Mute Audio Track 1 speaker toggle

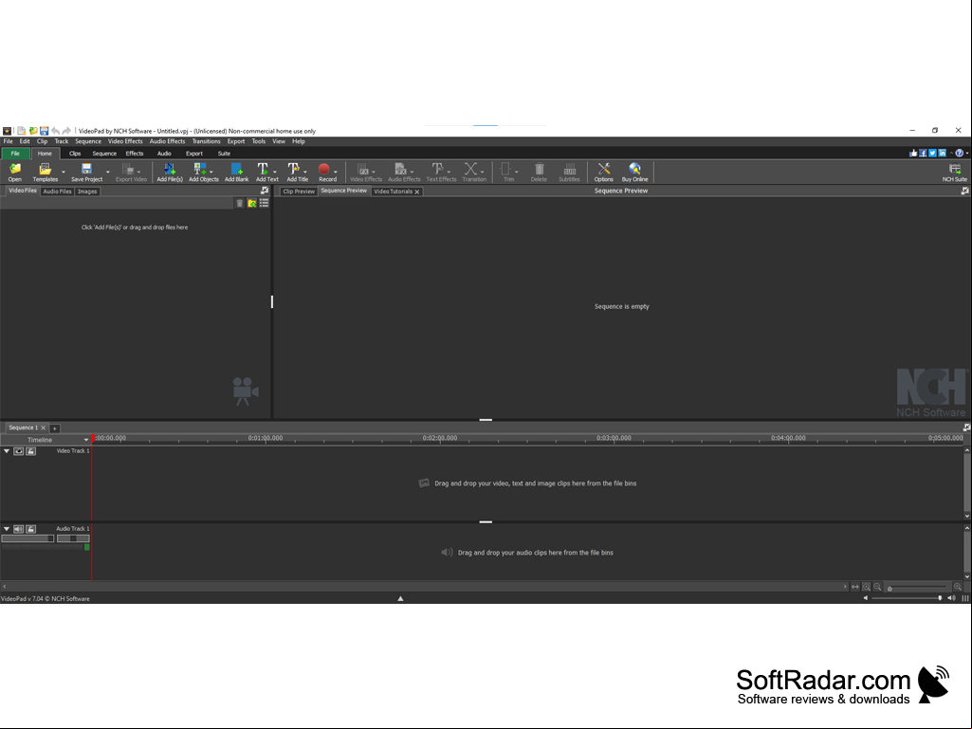19,529
